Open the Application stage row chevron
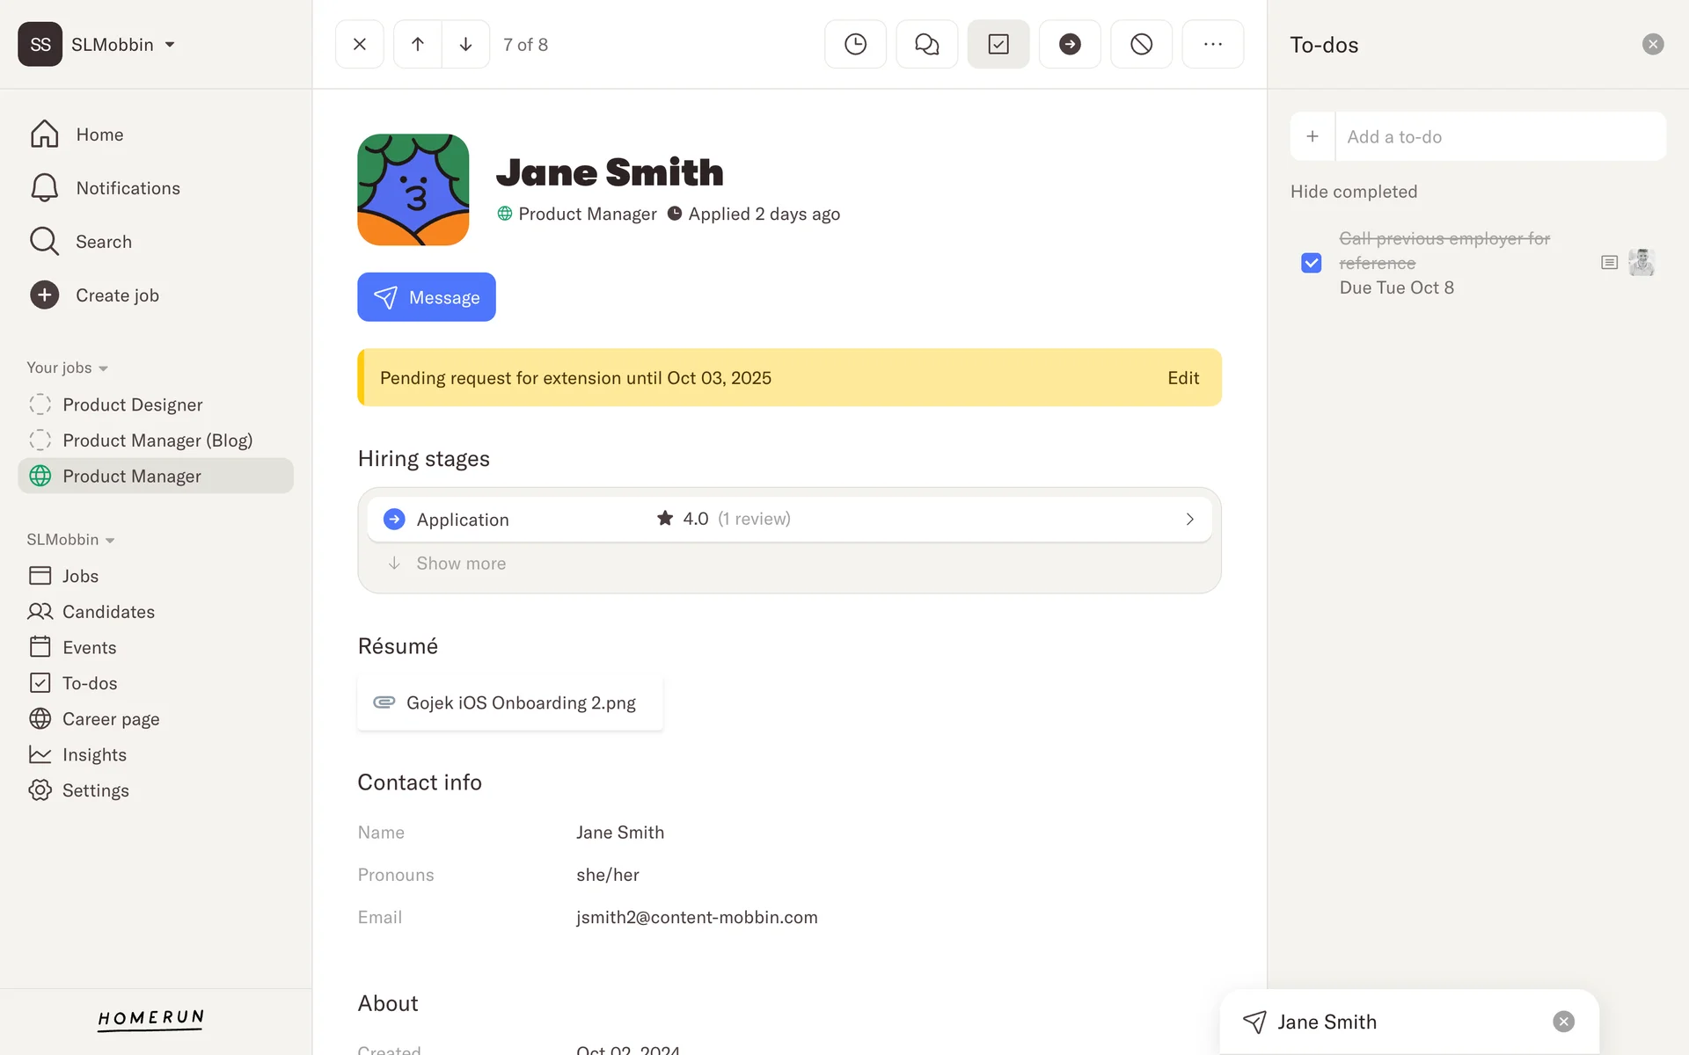Viewport: 1689px width, 1055px height. (x=1189, y=520)
